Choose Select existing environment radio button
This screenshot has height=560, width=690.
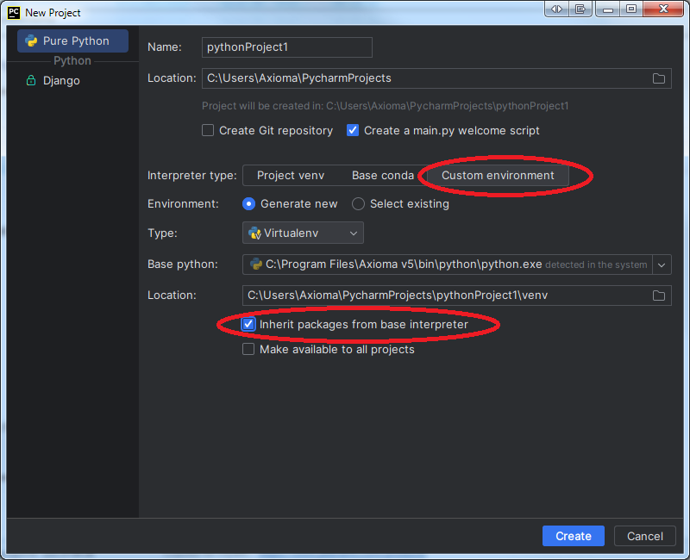point(358,204)
